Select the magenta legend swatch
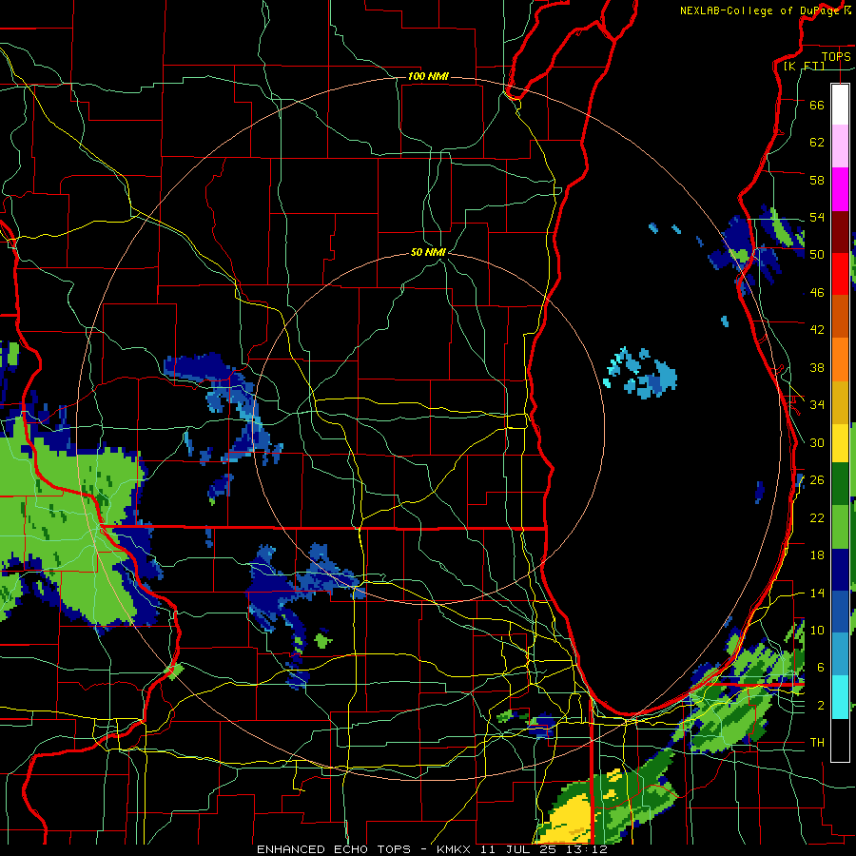 840,189
